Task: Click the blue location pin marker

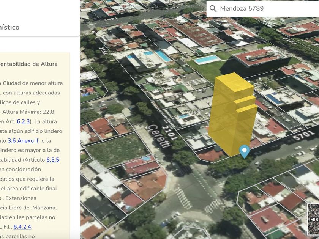Action: pyautogui.click(x=245, y=151)
